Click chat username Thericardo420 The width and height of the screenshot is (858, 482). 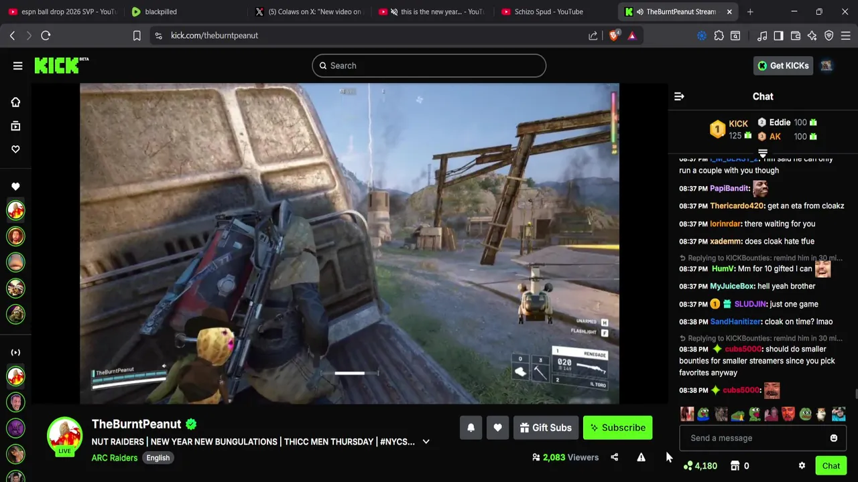737,206
